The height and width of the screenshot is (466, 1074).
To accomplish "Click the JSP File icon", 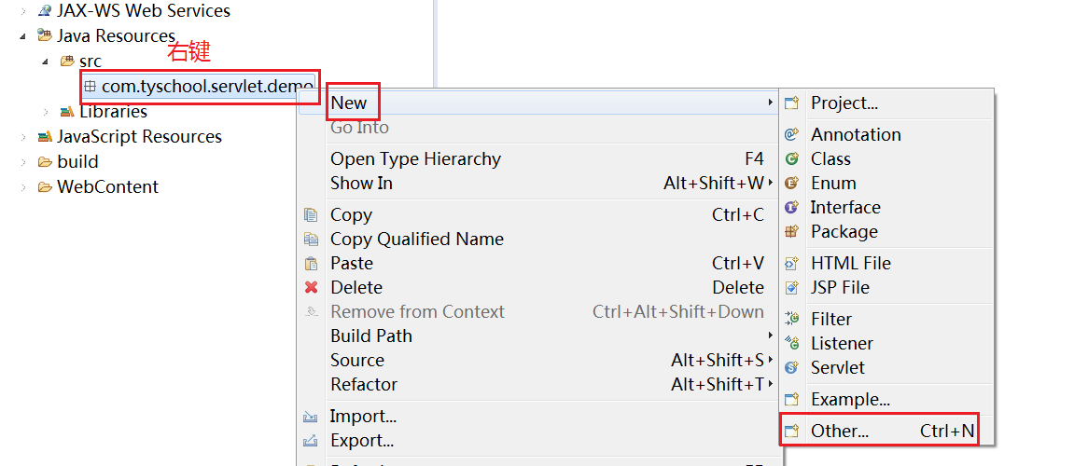I will [x=792, y=288].
